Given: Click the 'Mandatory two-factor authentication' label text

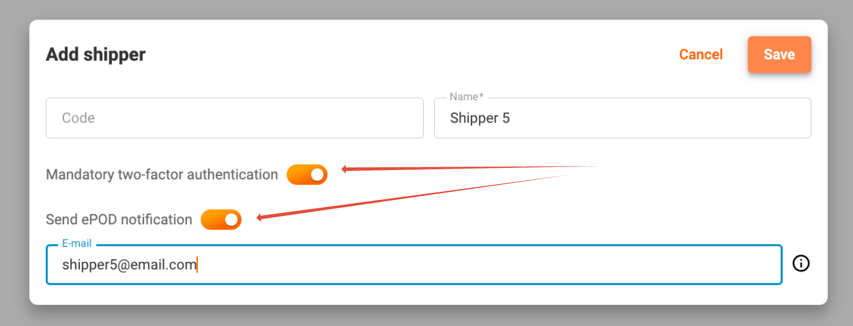Looking at the screenshot, I should 162,175.
